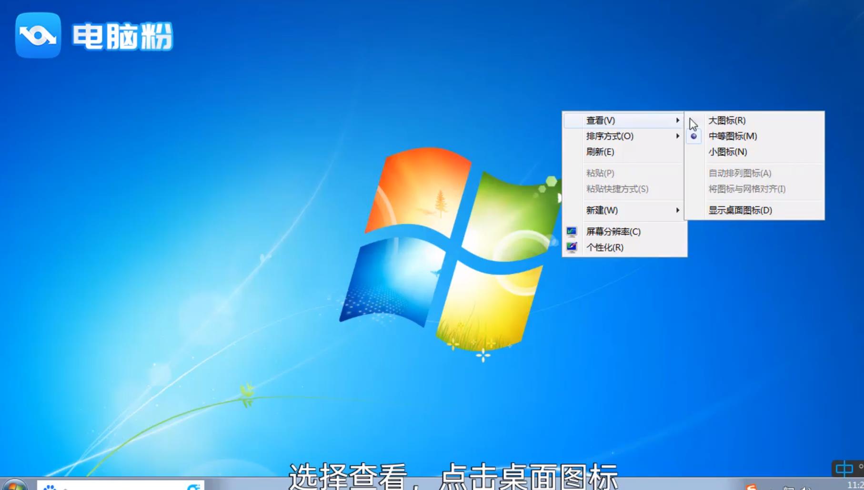Select the 中等图标 radio bullet
Screen dimensions: 864x490
pyautogui.click(x=693, y=136)
